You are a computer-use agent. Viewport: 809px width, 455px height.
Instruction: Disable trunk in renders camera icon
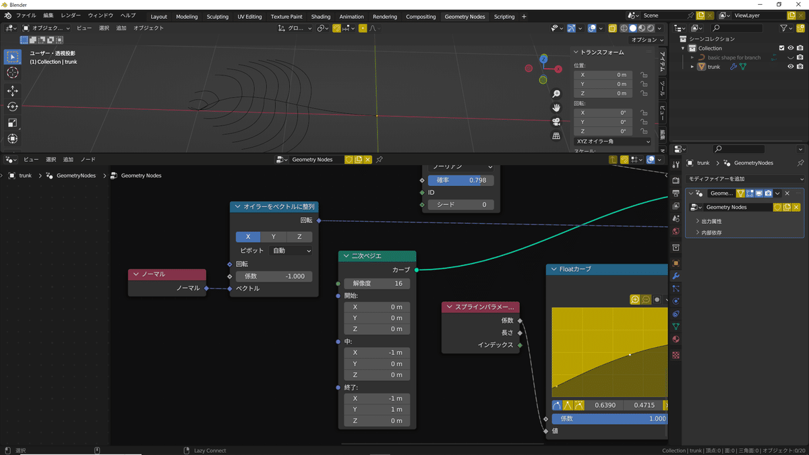tap(800, 67)
